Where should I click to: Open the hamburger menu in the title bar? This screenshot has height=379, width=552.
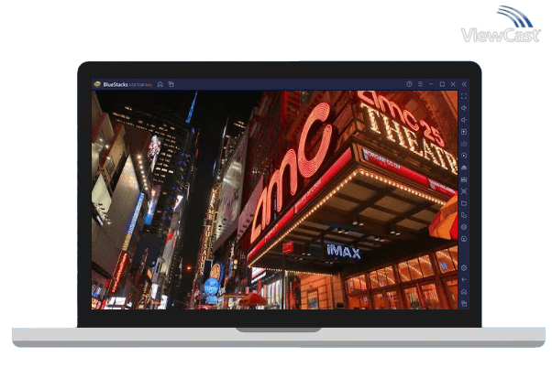[420, 84]
